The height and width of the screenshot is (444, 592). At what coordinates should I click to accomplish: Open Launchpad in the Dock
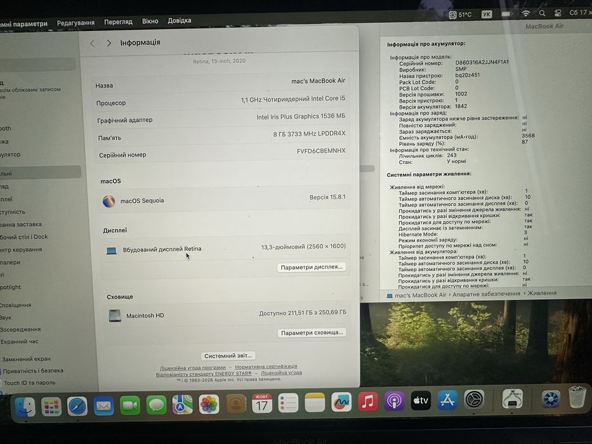tap(51, 407)
